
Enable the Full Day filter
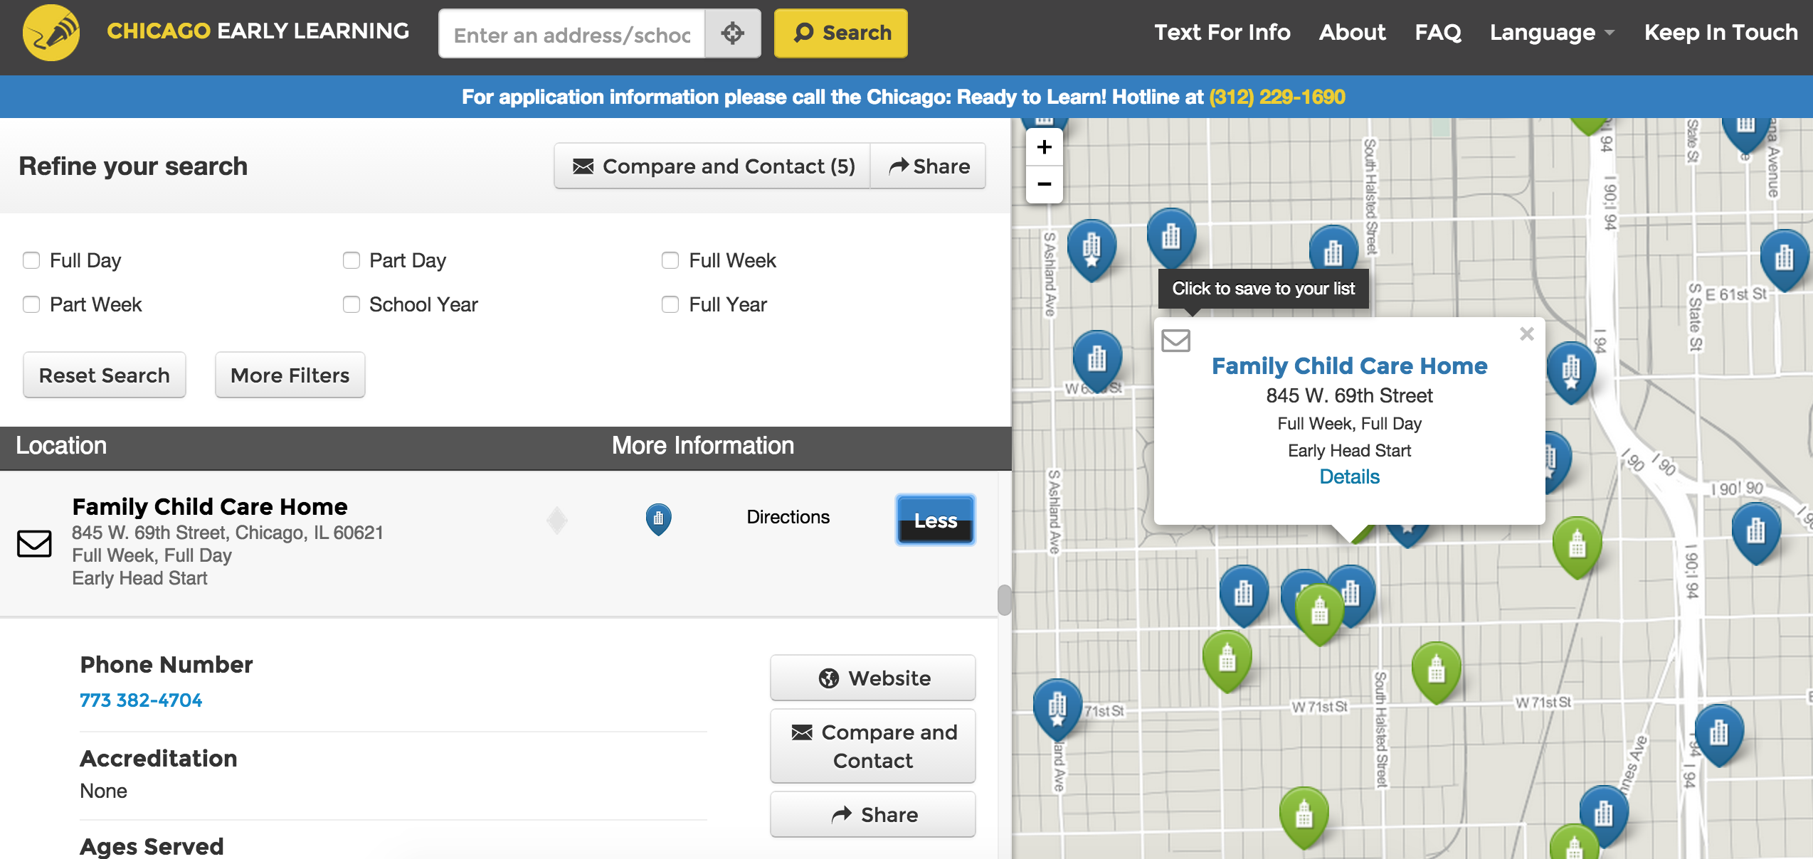pyautogui.click(x=31, y=260)
